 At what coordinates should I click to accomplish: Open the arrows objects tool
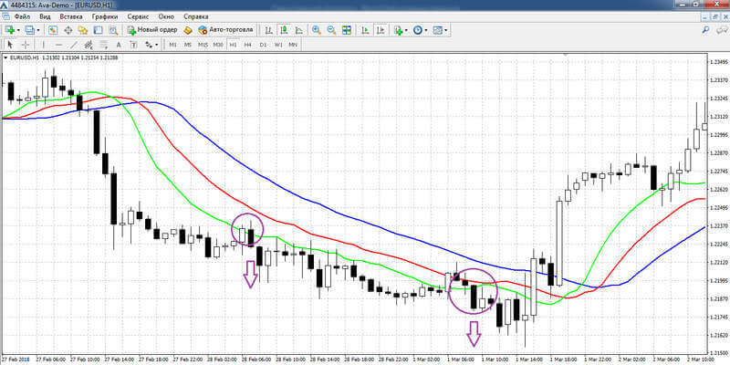click(148, 45)
